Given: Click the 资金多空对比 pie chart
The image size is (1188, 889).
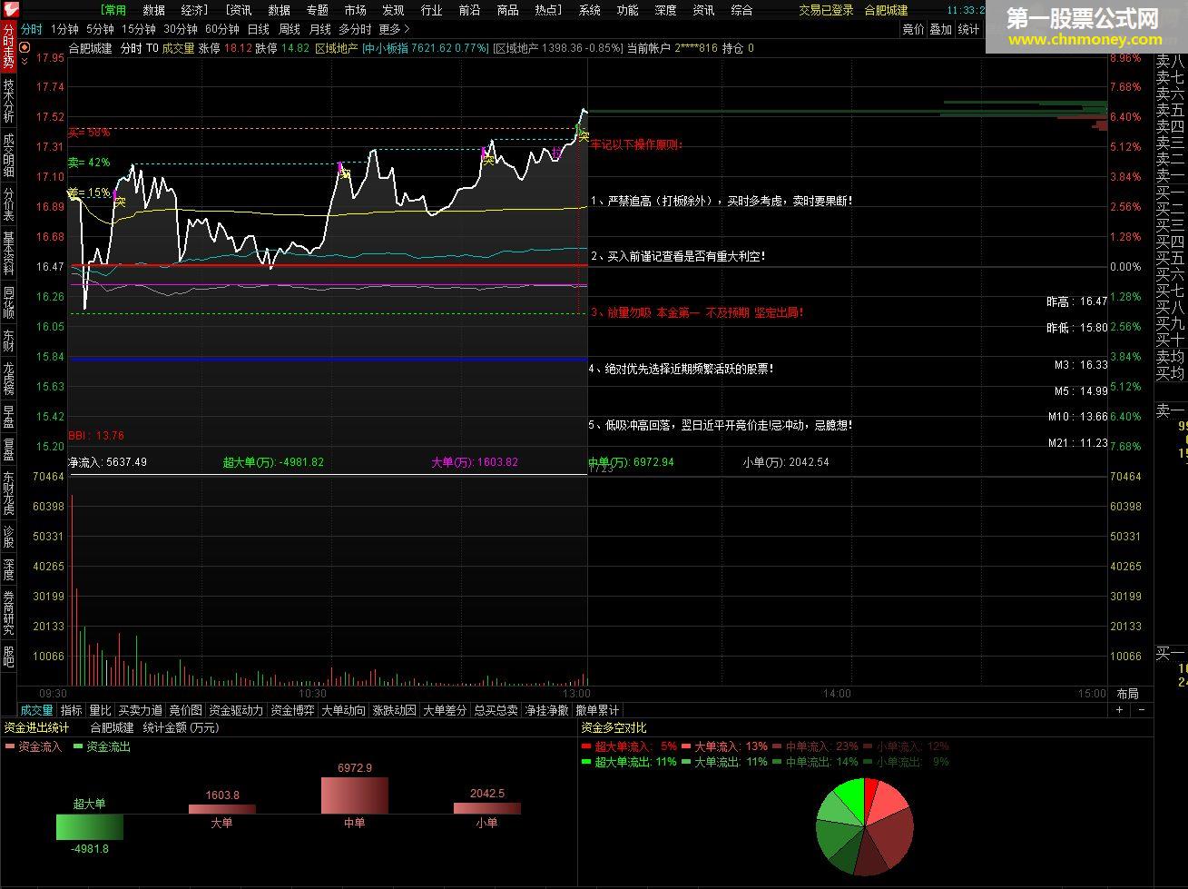Looking at the screenshot, I should [x=865, y=826].
